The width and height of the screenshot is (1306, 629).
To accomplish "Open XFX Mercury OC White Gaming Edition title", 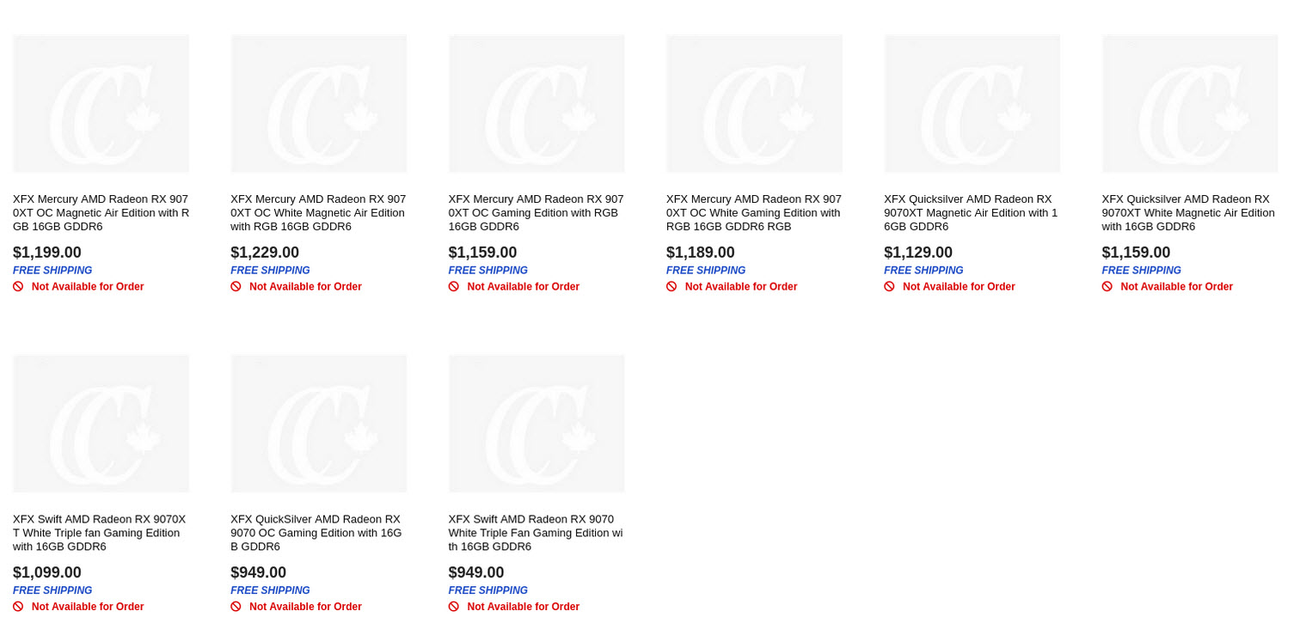I will (753, 213).
